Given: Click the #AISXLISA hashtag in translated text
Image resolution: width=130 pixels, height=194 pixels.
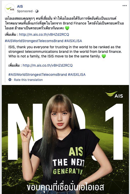Looking at the screenshot, I should (x=77, y=75).
